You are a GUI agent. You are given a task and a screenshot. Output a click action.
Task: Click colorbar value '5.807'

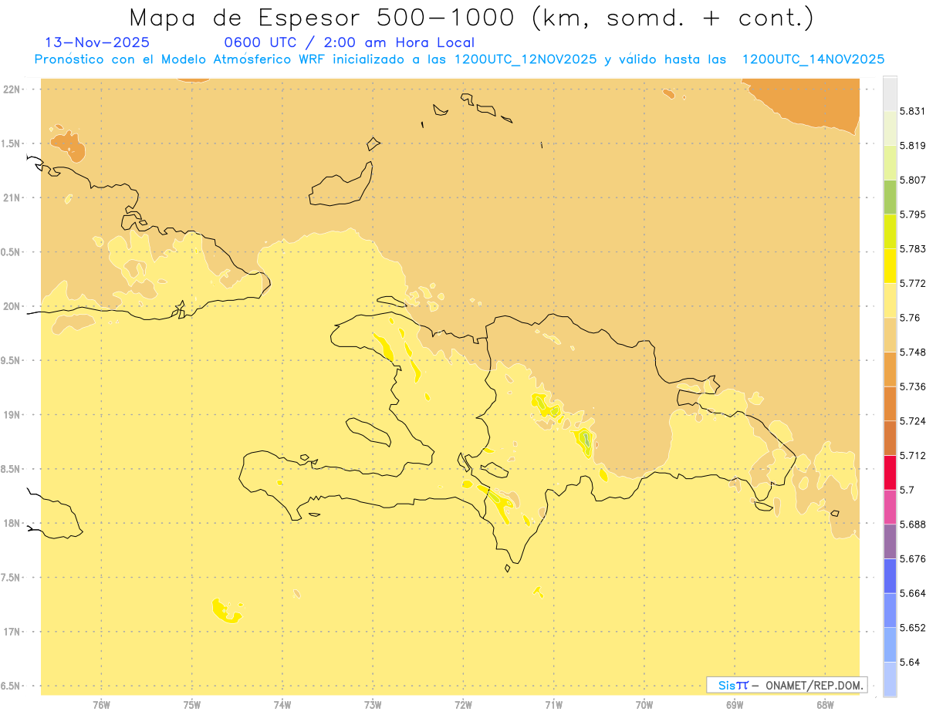point(913,180)
